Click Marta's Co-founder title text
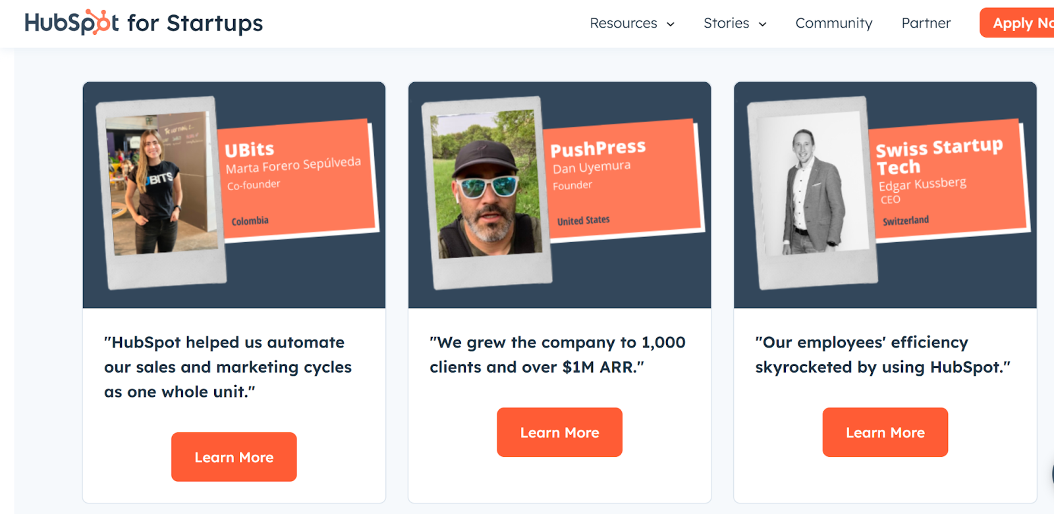The height and width of the screenshot is (514, 1054). (254, 185)
